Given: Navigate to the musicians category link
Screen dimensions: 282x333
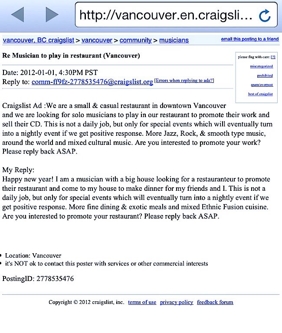Looking at the screenshot, I should coord(174,40).
